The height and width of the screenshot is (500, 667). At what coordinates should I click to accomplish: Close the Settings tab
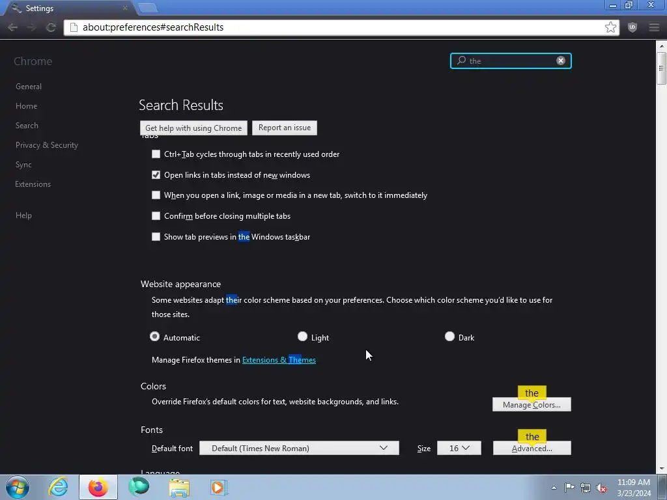click(x=125, y=8)
